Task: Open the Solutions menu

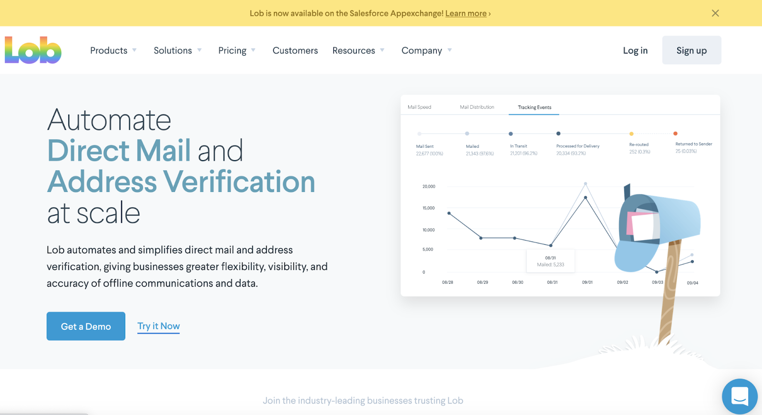Action: (x=173, y=50)
